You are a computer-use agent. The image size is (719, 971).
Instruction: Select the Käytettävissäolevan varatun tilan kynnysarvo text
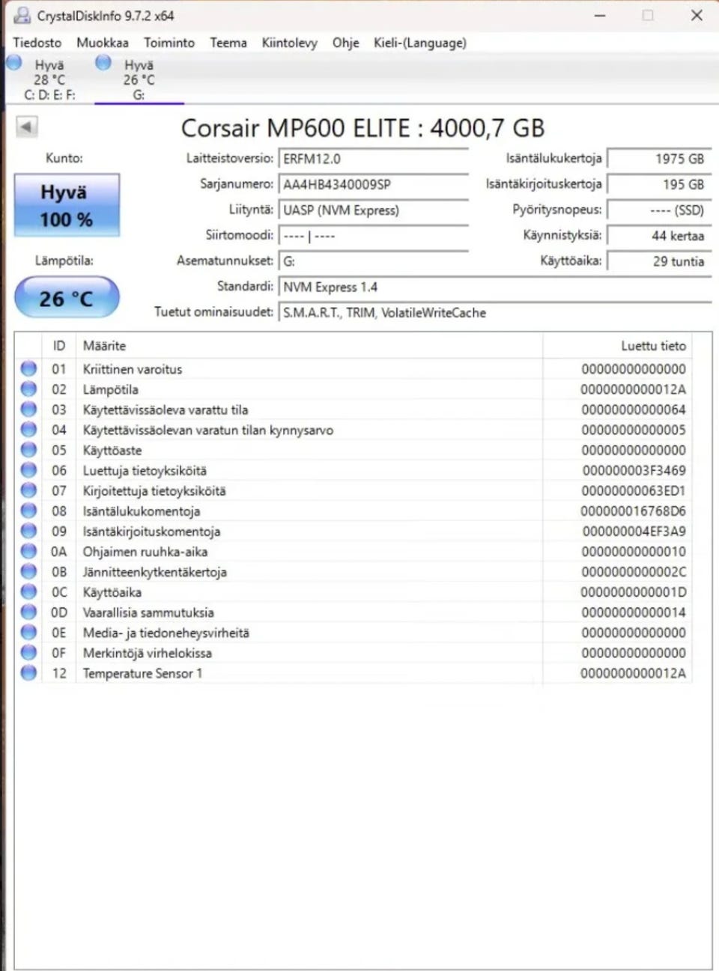pos(208,430)
